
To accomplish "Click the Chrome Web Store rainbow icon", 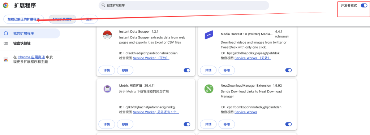I will [x=6, y=59].
